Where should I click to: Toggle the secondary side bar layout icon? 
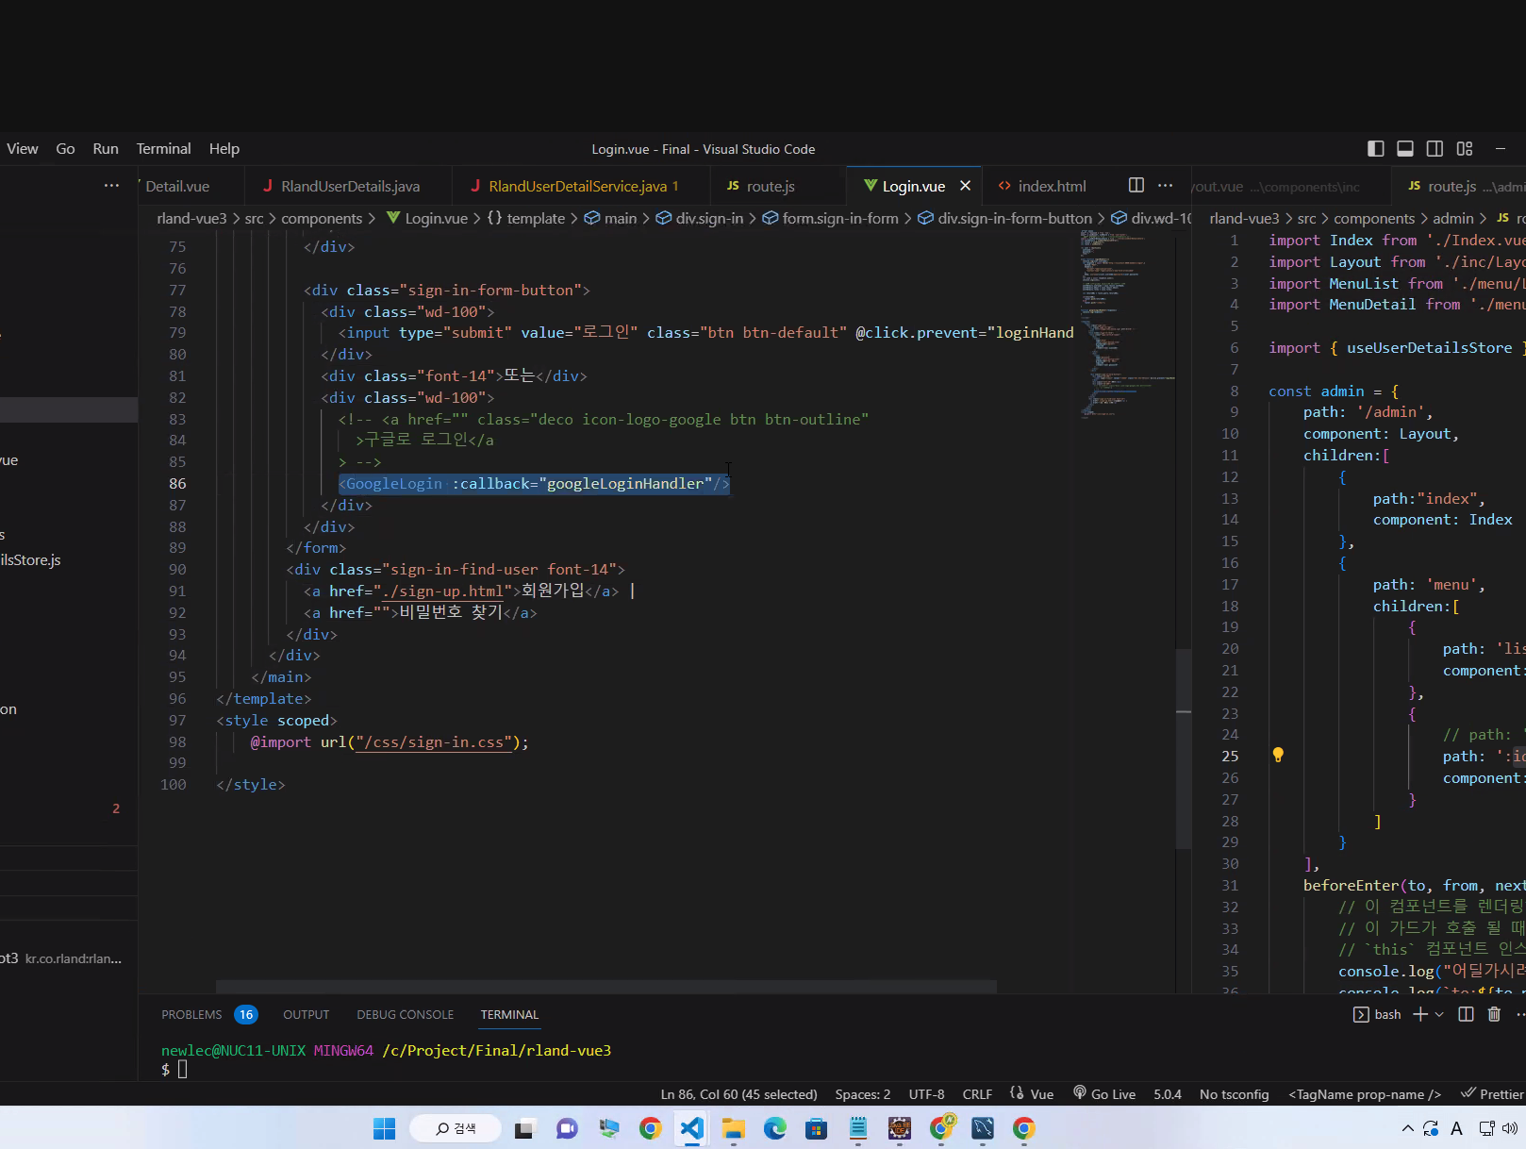click(x=1435, y=148)
